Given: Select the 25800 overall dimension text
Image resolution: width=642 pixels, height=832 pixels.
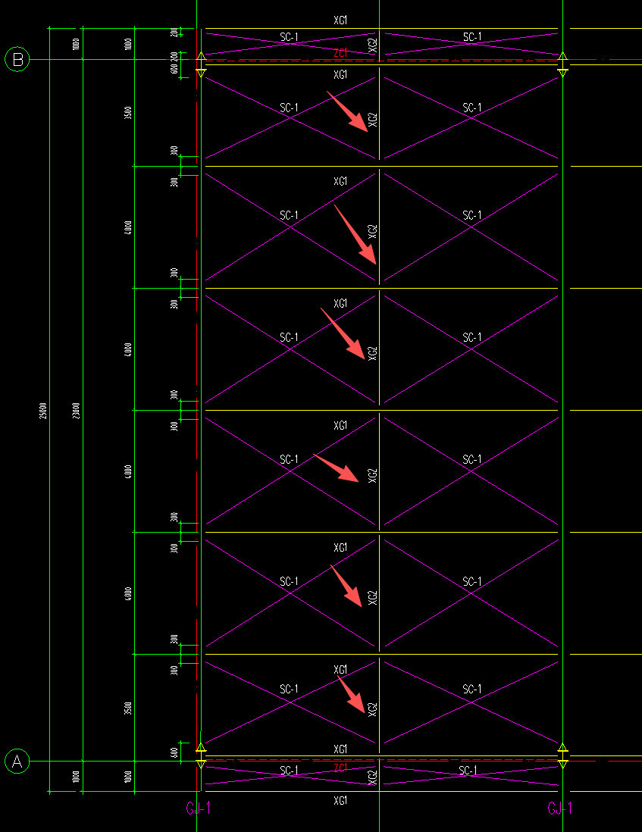Looking at the screenshot, I should tap(43, 411).
